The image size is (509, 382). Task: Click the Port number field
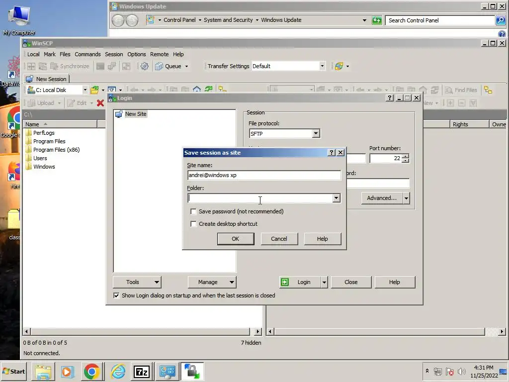pyautogui.click(x=385, y=158)
